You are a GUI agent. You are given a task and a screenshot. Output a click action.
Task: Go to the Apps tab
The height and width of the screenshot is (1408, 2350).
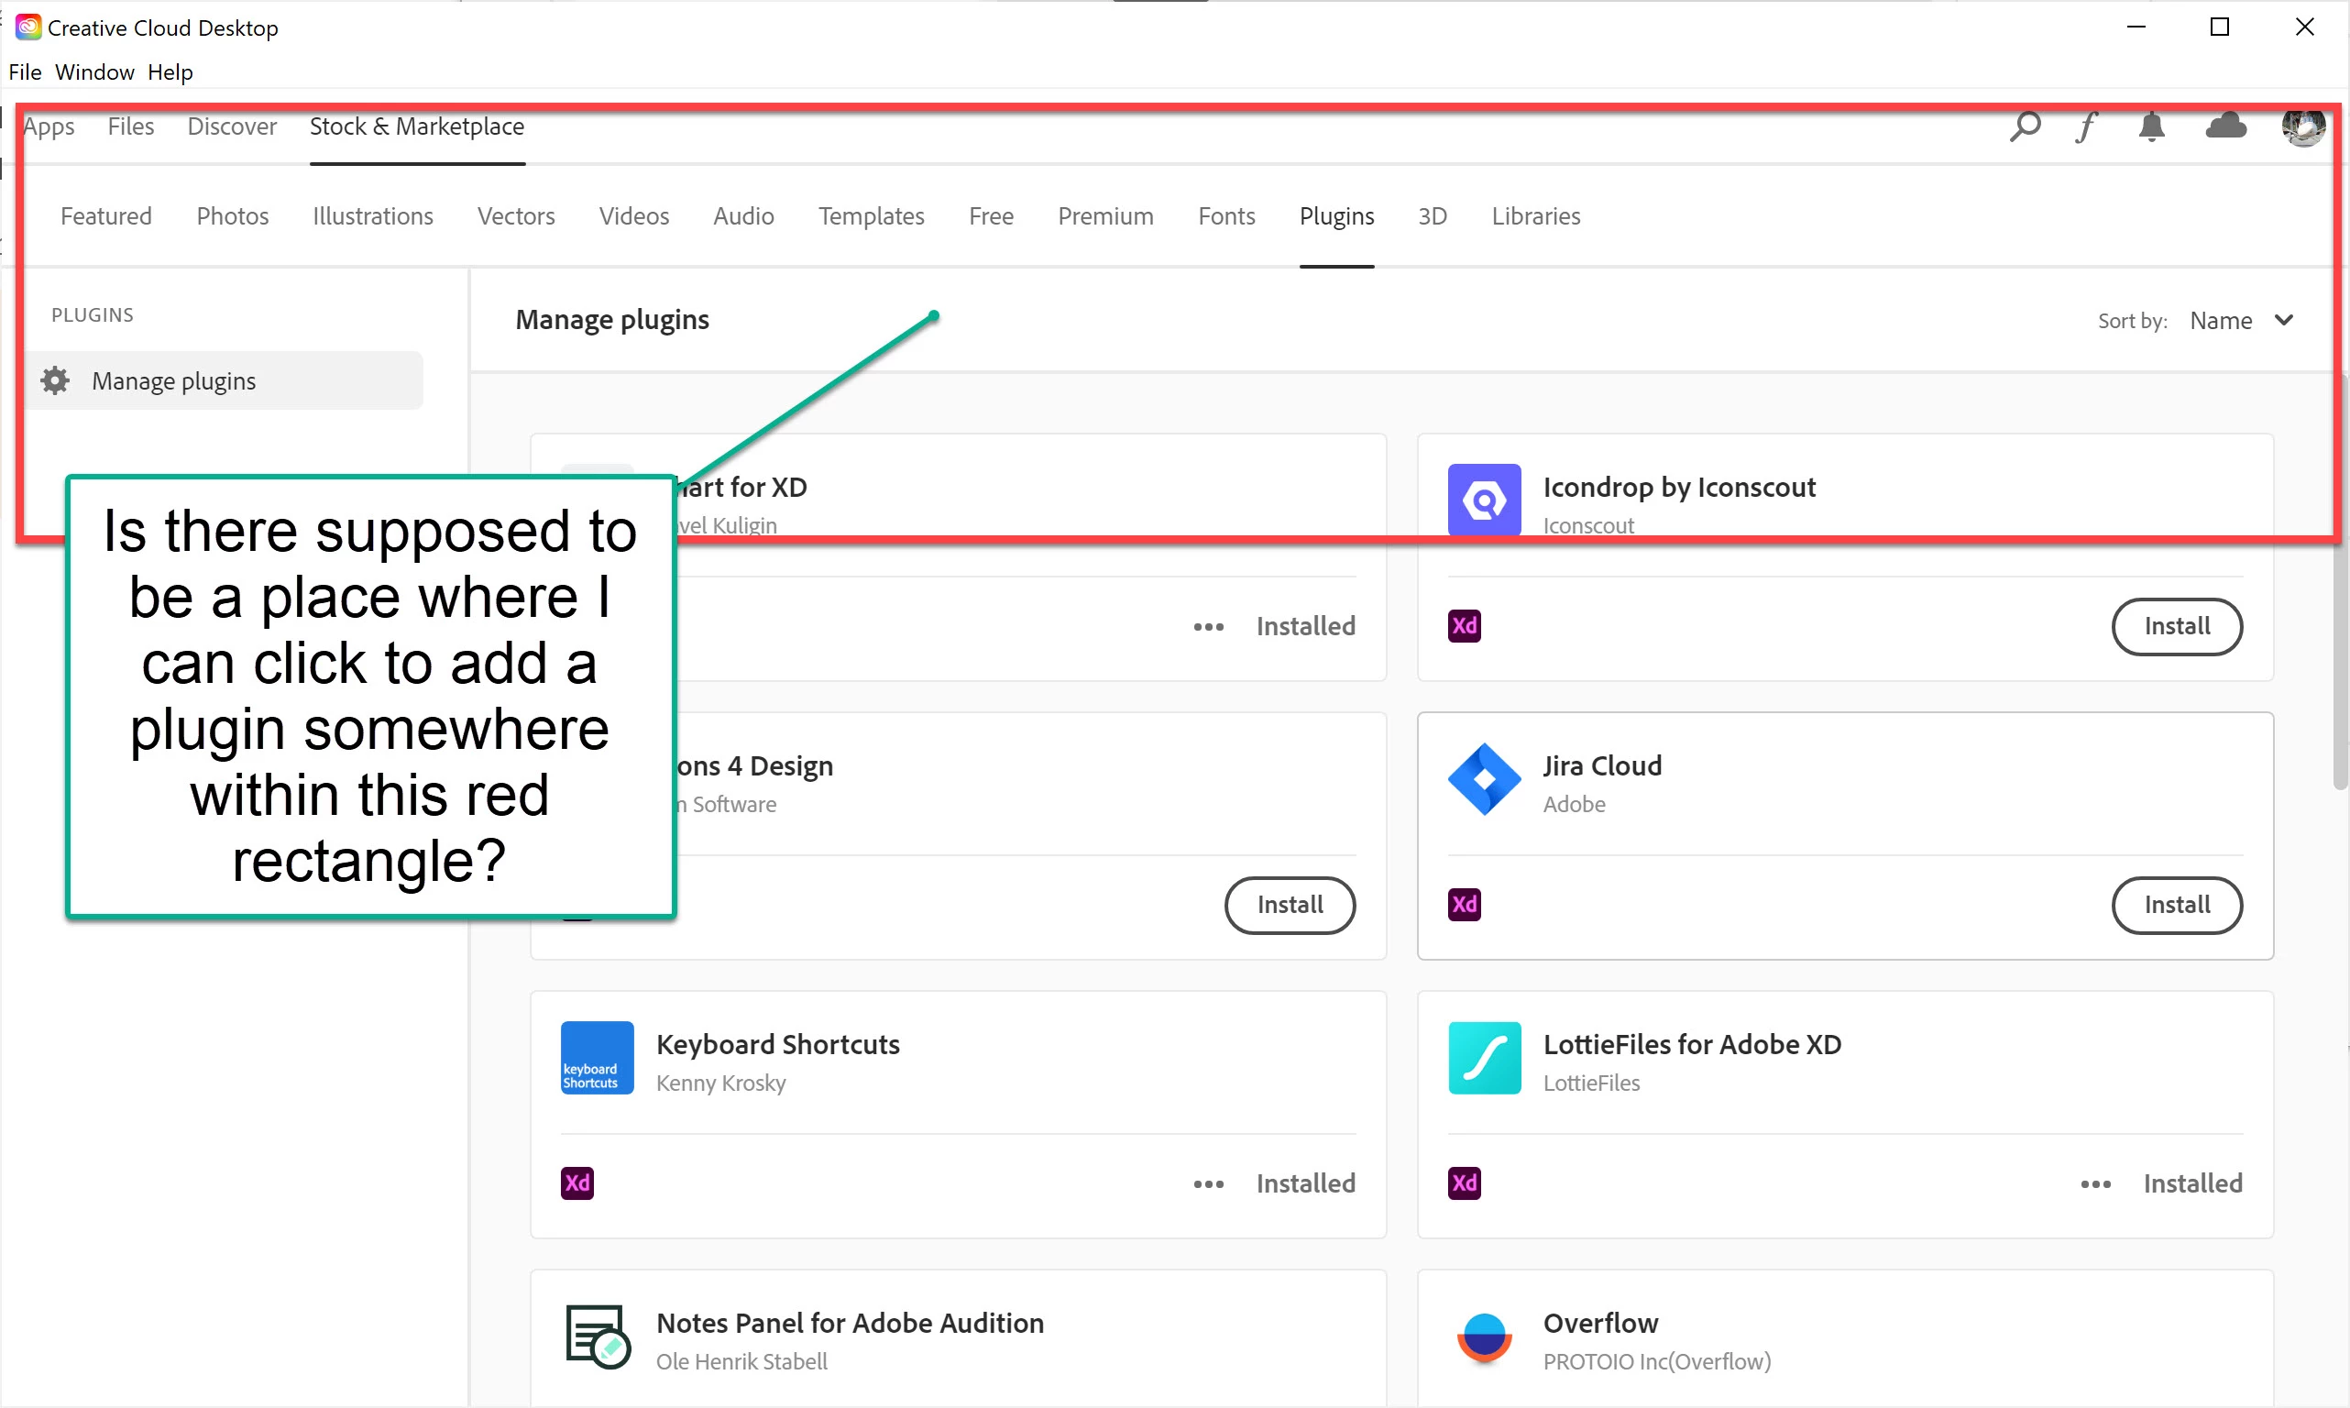tap(49, 126)
